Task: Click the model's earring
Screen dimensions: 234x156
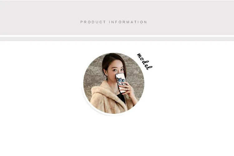Action: tap(107, 75)
